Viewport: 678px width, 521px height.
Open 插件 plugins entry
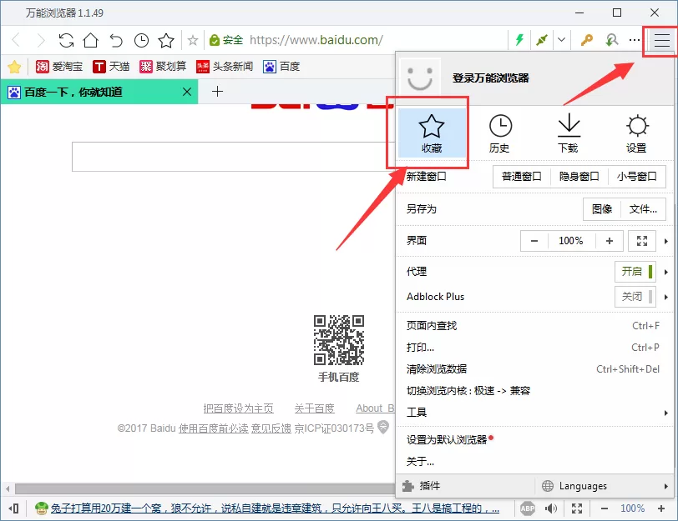(465, 486)
